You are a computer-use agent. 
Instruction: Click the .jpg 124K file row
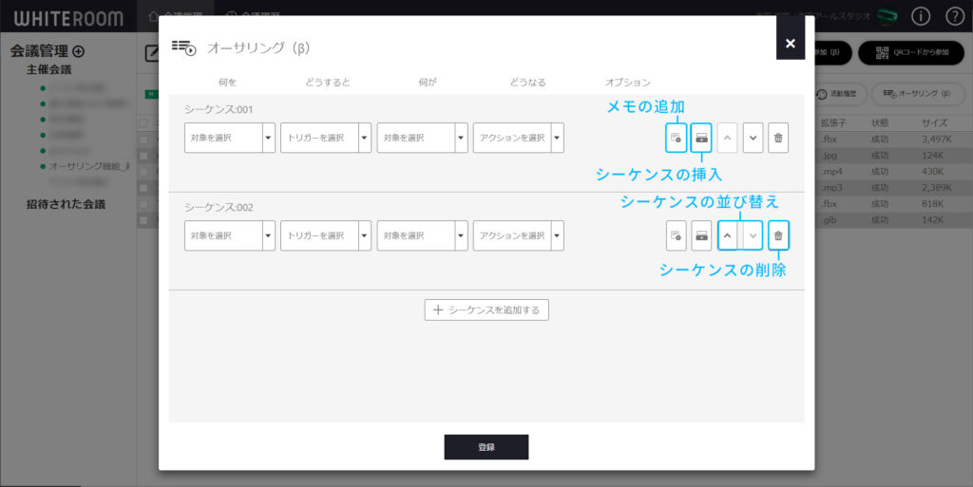(893, 156)
